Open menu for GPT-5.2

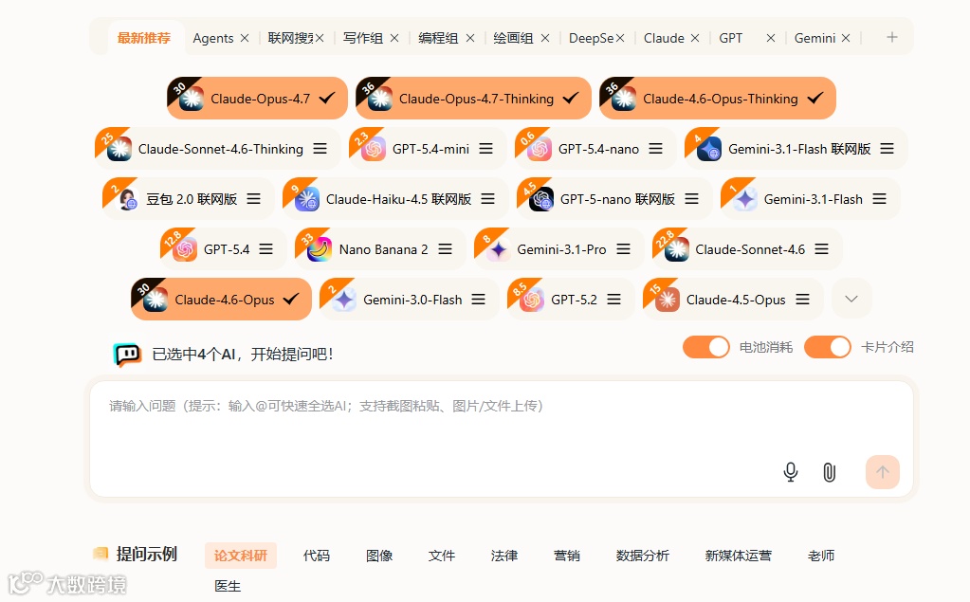[613, 300]
